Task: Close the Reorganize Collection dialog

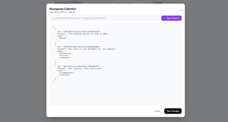Action: (180, 10)
